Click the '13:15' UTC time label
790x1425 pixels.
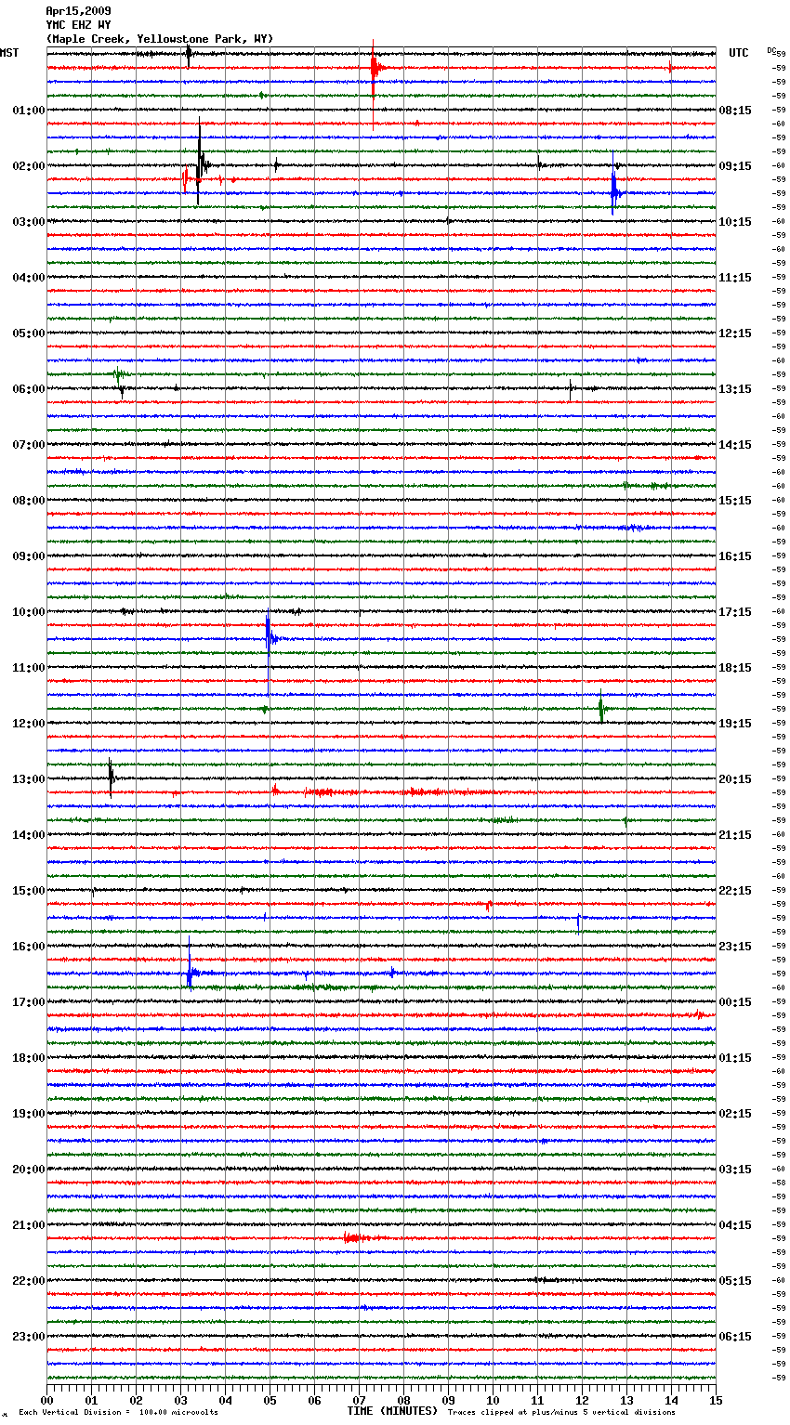click(735, 389)
